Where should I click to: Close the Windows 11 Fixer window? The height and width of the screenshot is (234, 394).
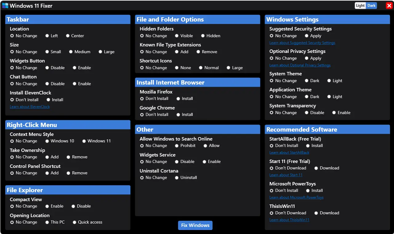[x=389, y=6]
